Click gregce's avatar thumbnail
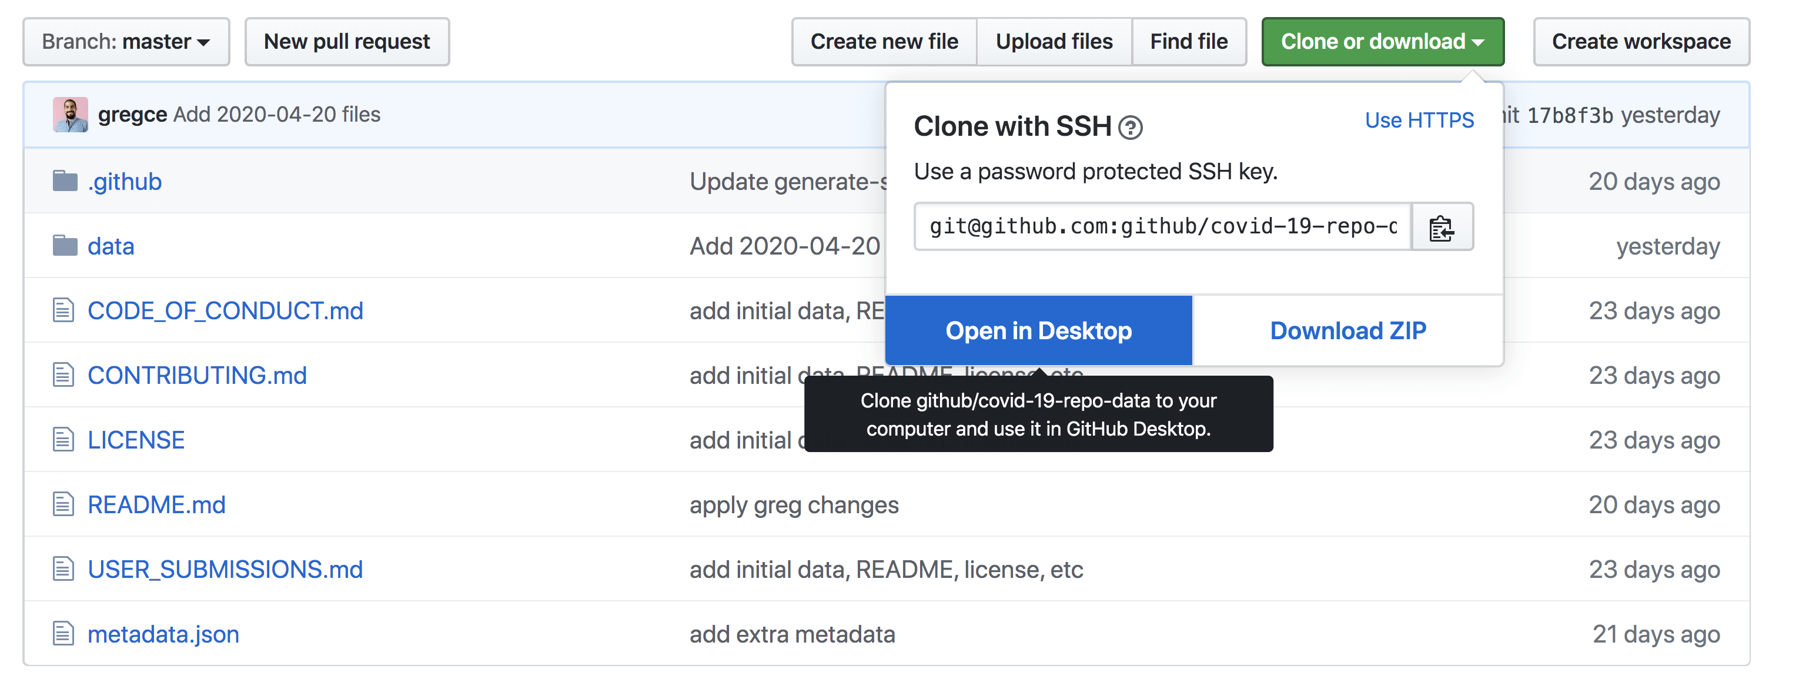Image resolution: width=1799 pixels, height=679 pixels. click(x=71, y=115)
